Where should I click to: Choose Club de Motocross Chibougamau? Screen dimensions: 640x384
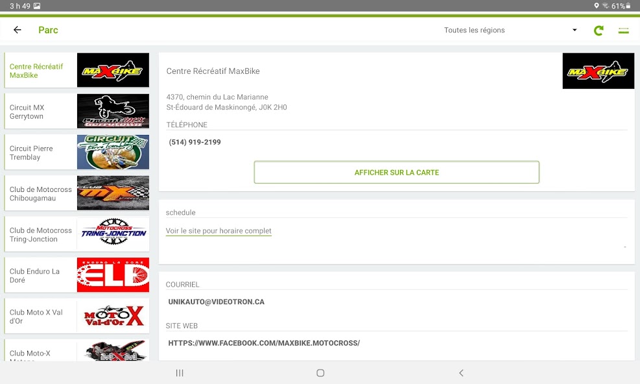tap(77, 193)
